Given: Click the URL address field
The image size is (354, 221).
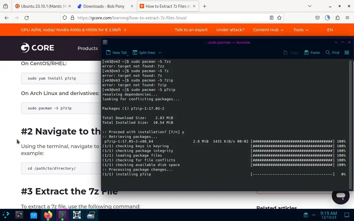Looking at the screenshot, I should [x=171, y=18].
